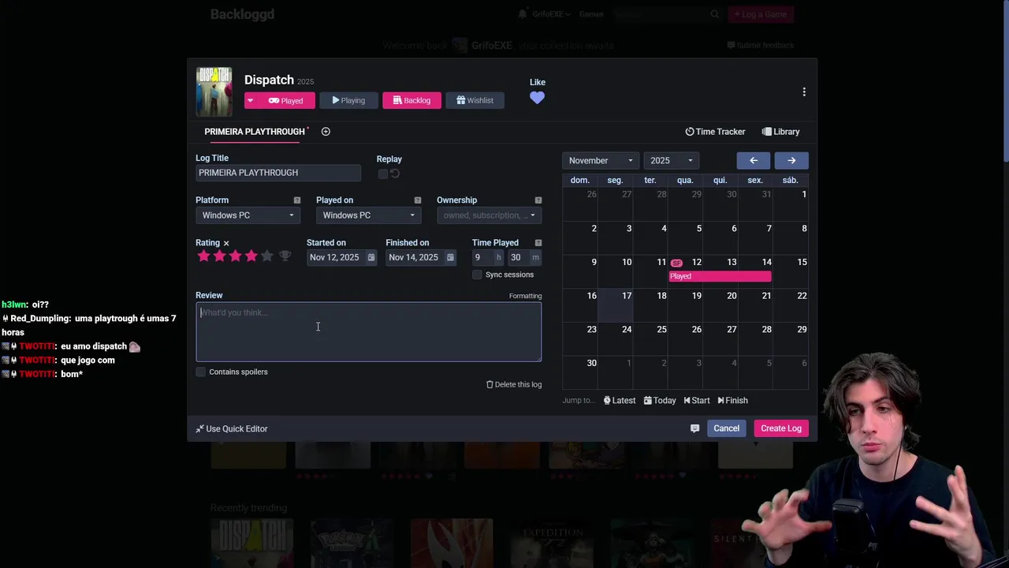Go to next month with right arrow
The image size is (1009, 568).
tap(791, 161)
